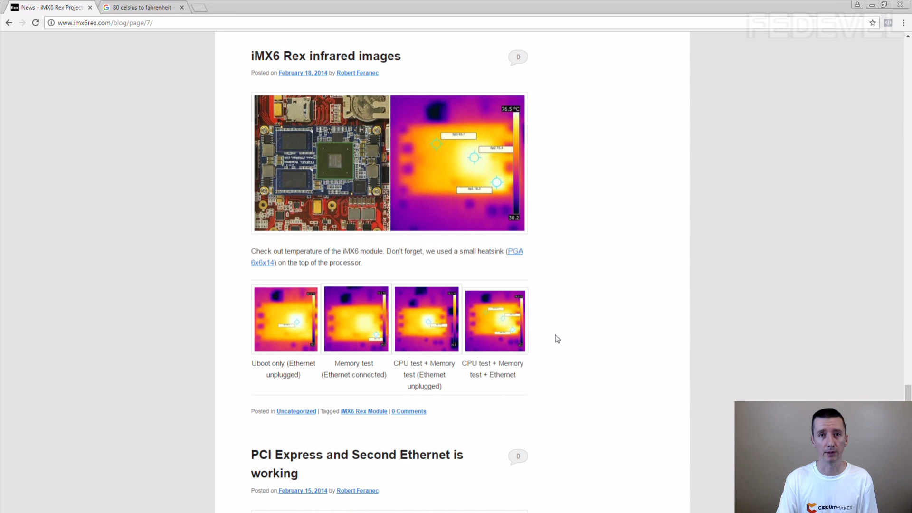Click the Chrome user profile icon
This screenshot has height=513, width=912.
pyautogui.click(x=857, y=4)
